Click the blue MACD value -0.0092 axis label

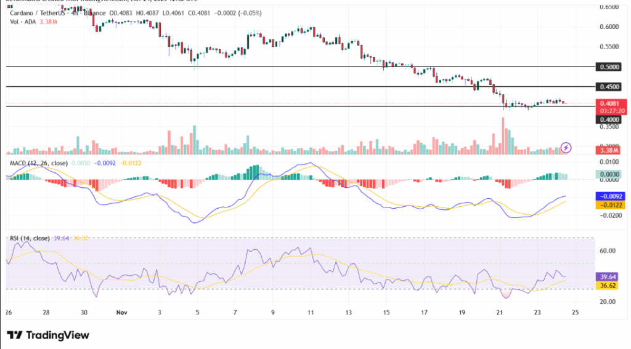[609, 196]
